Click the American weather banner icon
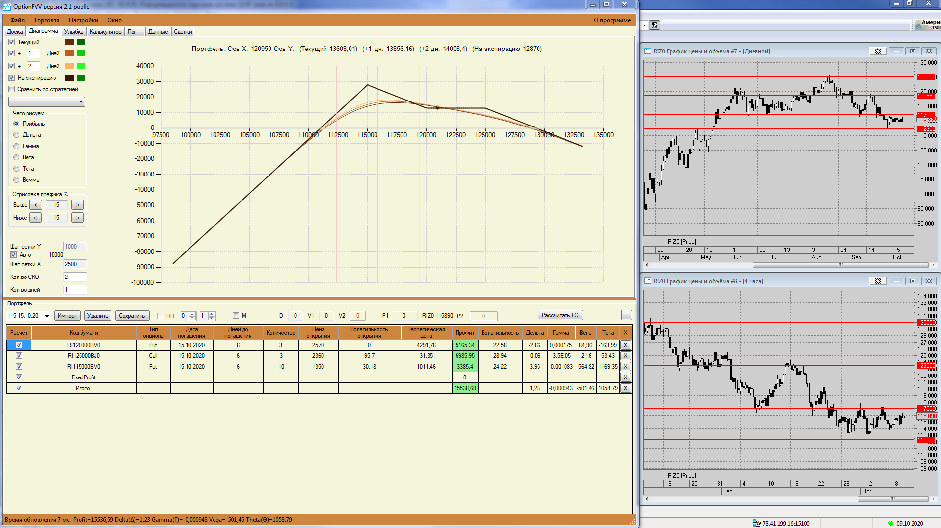This screenshot has height=528, width=941. click(928, 25)
